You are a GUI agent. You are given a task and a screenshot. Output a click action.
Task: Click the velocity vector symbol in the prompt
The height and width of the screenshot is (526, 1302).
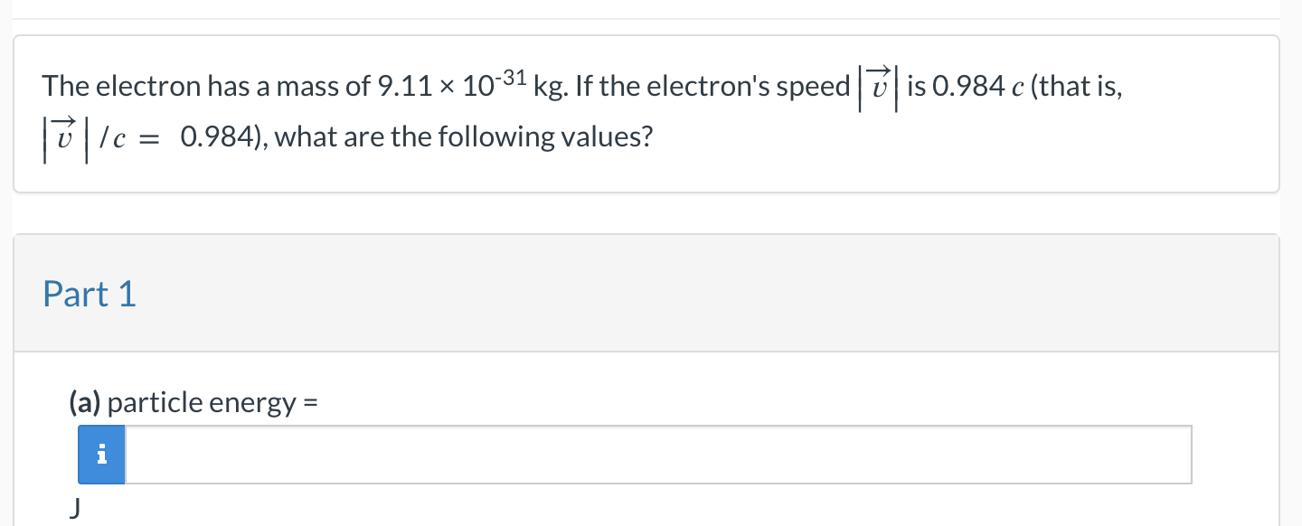tap(877, 86)
